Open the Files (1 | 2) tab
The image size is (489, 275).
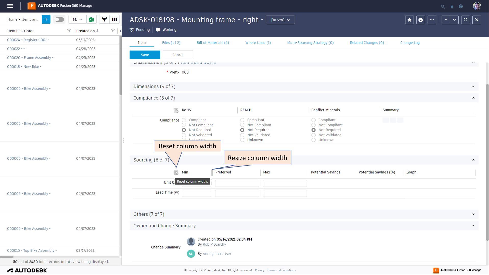pos(171,43)
